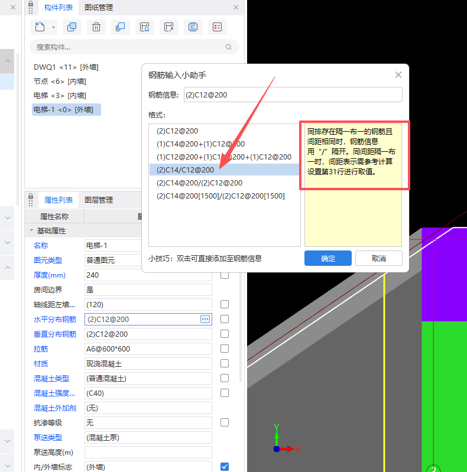Image resolution: width=467 pixels, height=472 pixels.
Task: Click the 材质 value 现浇混凝土
Action: click(x=148, y=363)
